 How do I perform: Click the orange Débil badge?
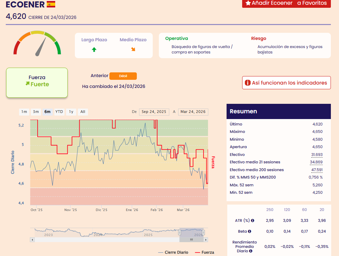pos(123,76)
